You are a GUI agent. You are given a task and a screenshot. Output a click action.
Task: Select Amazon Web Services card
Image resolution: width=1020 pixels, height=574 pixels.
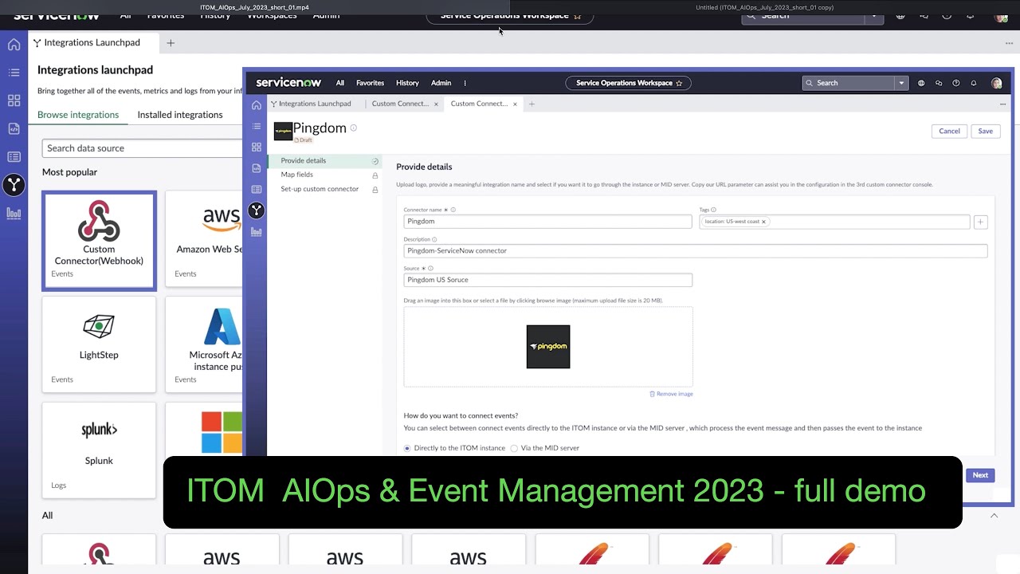tap(204, 239)
